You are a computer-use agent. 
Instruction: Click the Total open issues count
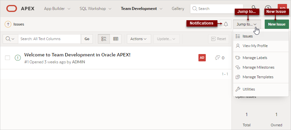point(246,115)
